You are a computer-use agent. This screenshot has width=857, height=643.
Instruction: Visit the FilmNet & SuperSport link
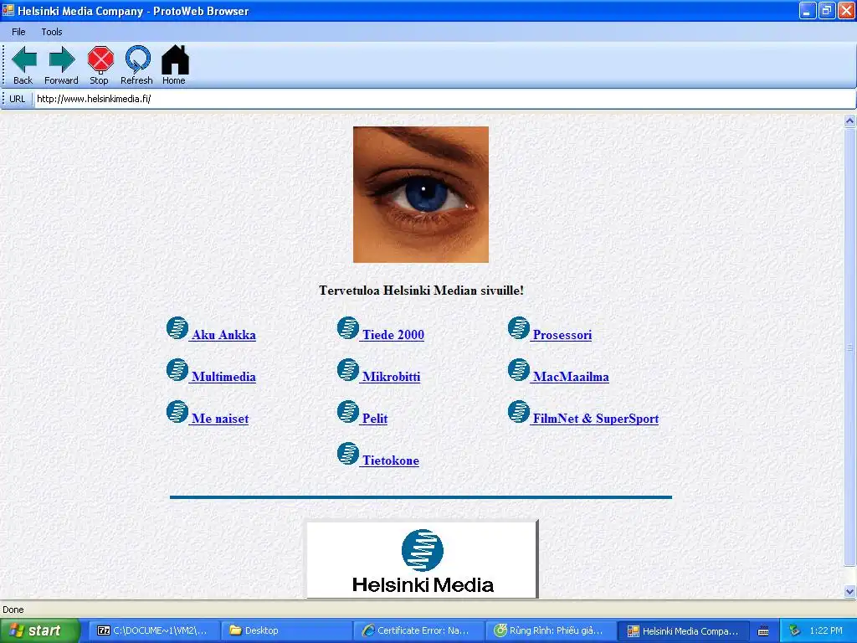pos(596,419)
